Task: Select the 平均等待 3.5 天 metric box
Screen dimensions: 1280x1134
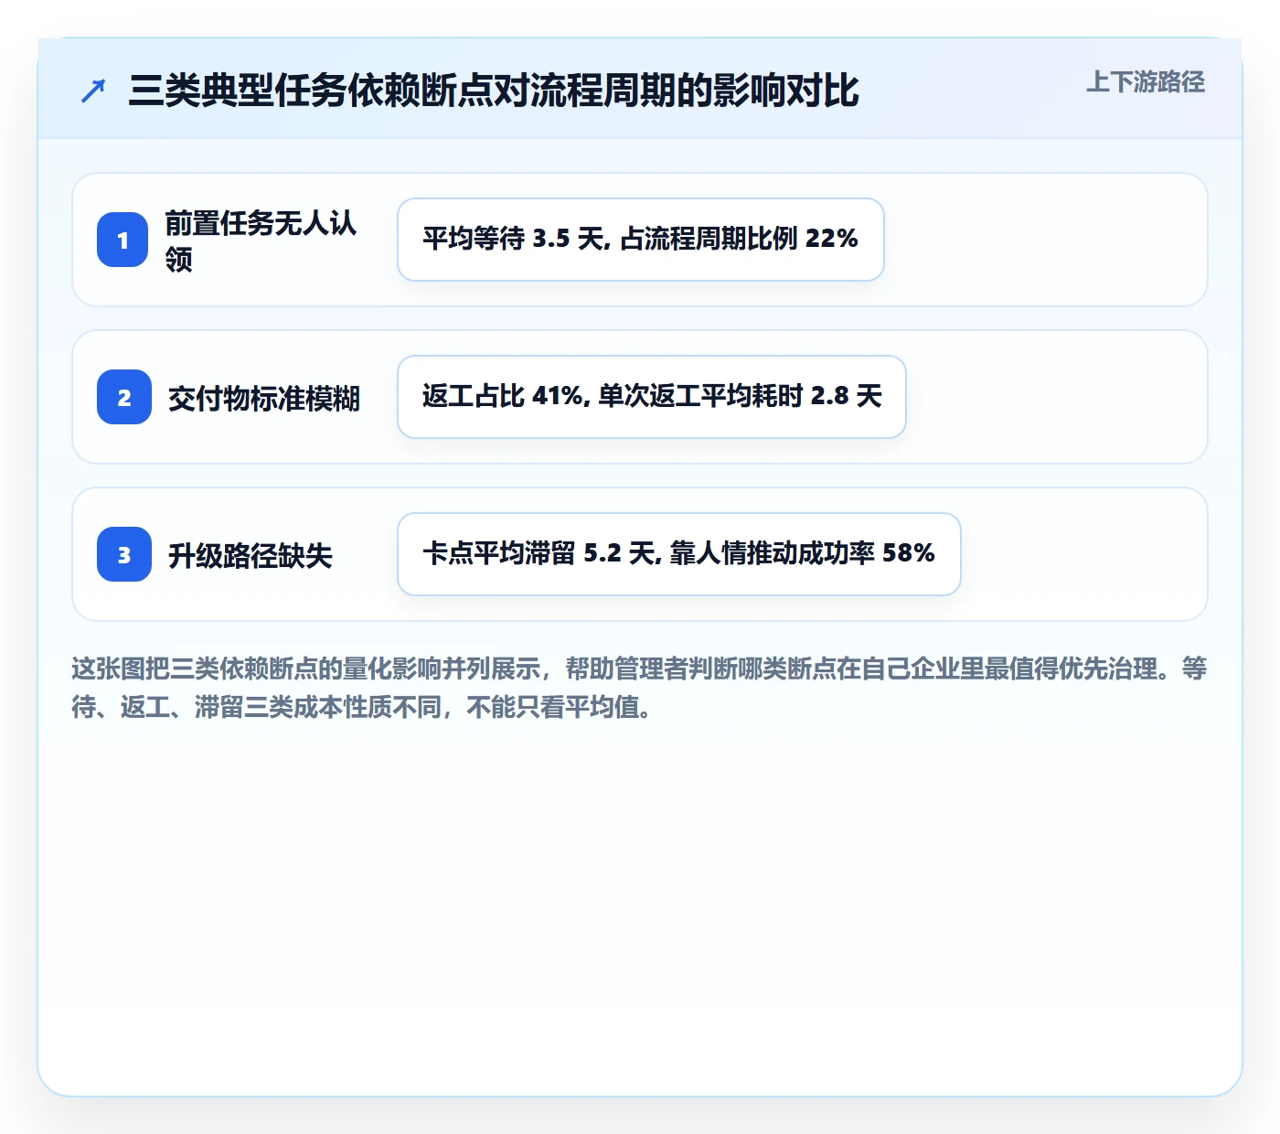Action: pyautogui.click(x=641, y=240)
